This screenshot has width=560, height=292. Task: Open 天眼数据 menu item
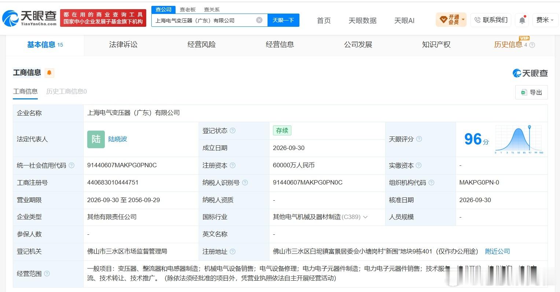362,21
